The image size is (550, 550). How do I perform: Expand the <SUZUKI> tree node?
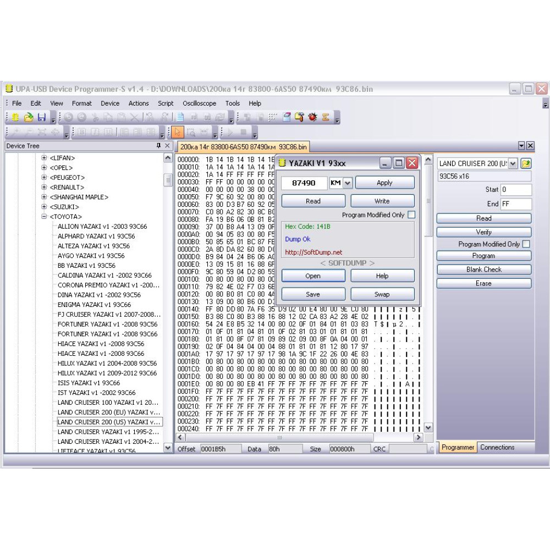pos(44,207)
